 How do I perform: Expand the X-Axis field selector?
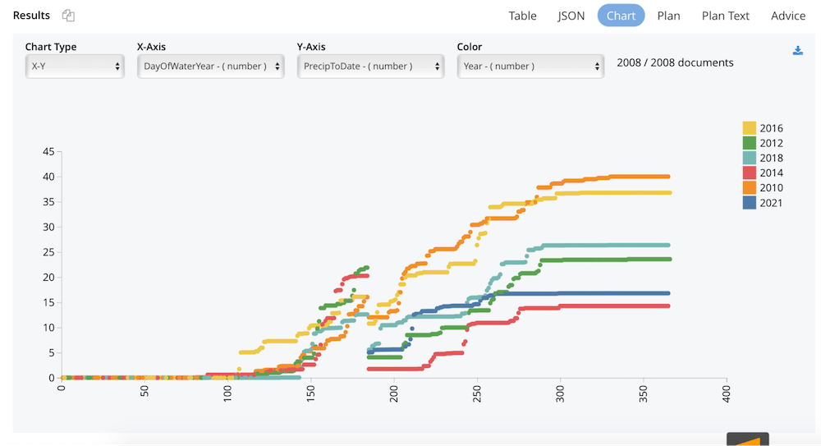pos(211,66)
